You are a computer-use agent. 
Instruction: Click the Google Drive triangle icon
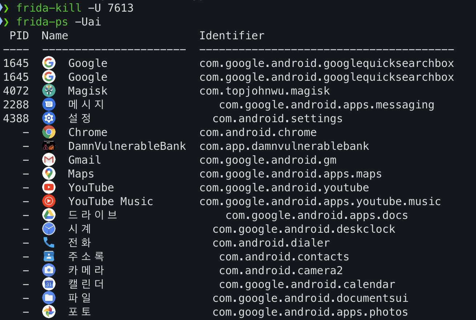[49, 215]
